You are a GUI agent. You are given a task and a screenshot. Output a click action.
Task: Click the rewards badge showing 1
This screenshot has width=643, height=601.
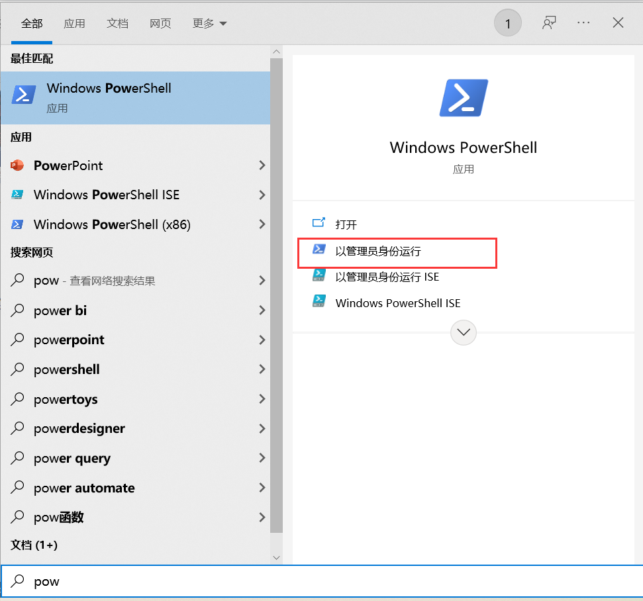[508, 23]
